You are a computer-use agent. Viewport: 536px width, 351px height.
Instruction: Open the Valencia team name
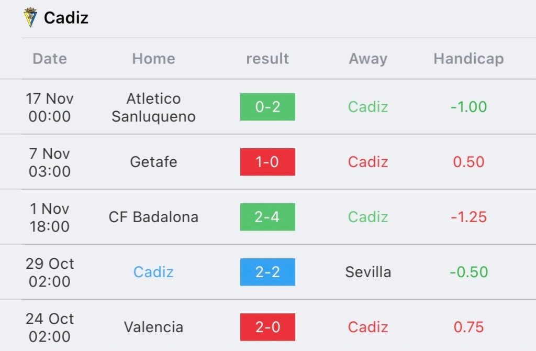tap(153, 327)
